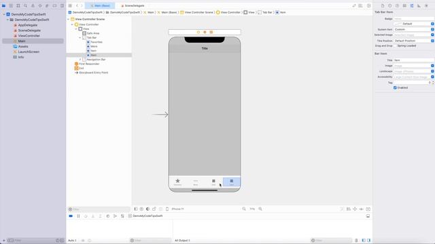Click the Favorites star tab on canvas
Viewport: 435px width, 244px height.
click(177, 182)
